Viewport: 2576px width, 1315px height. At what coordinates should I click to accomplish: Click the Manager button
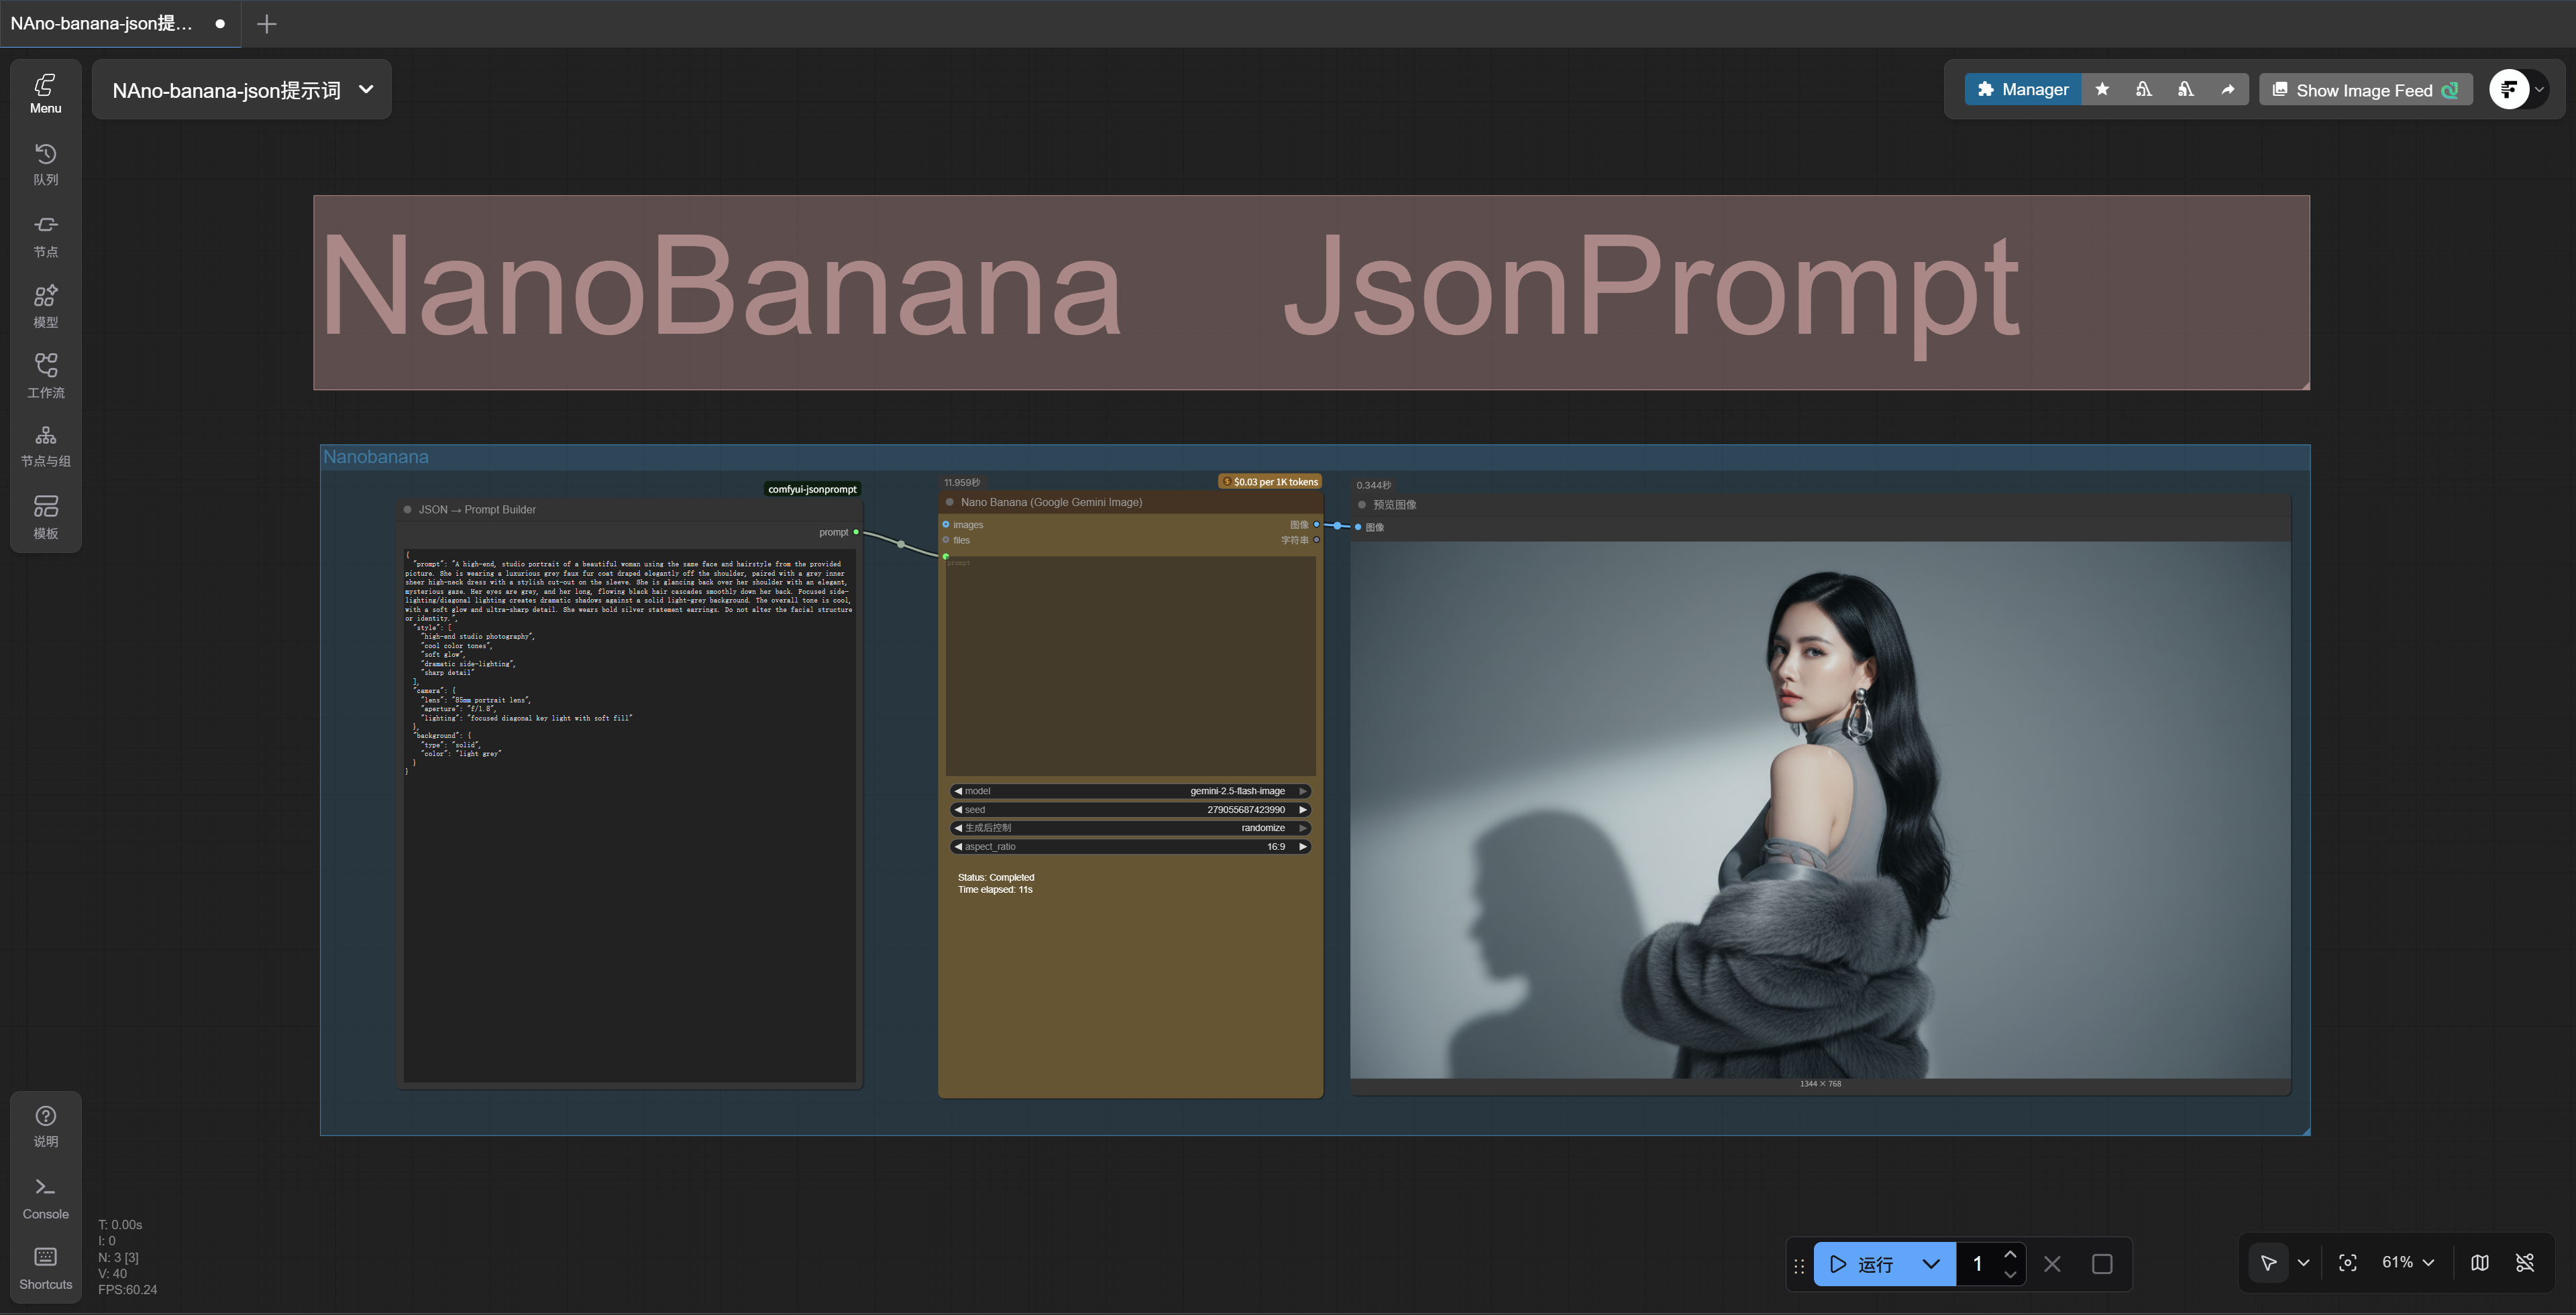(2022, 90)
